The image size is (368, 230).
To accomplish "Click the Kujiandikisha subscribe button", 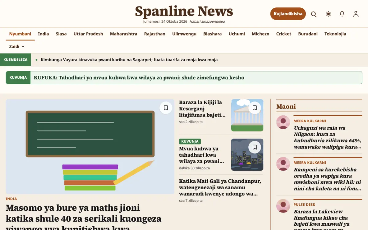I will 288,14.
